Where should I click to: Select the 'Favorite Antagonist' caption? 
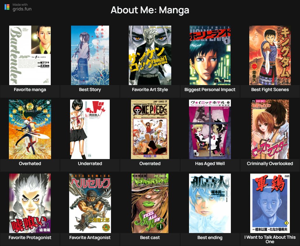(x=90, y=237)
